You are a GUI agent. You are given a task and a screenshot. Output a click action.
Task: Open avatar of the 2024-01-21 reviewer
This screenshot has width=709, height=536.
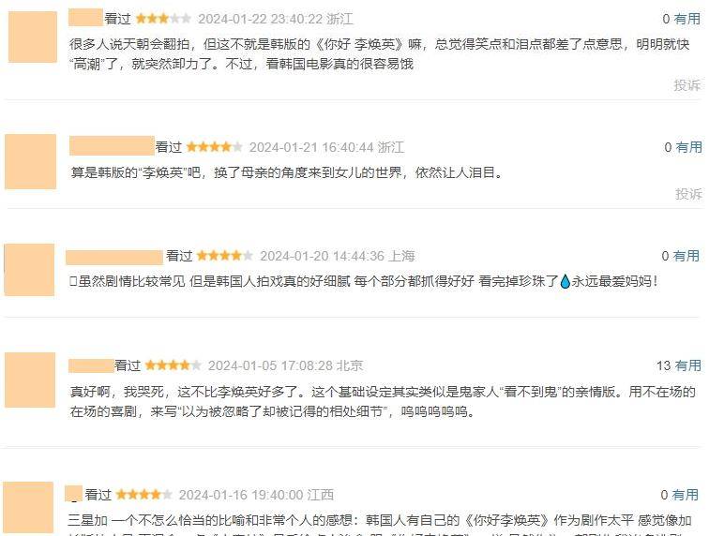click(30, 161)
